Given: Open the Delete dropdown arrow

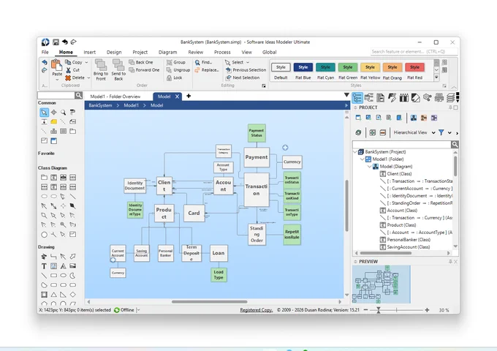Looking at the screenshot, I should pos(88,78).
